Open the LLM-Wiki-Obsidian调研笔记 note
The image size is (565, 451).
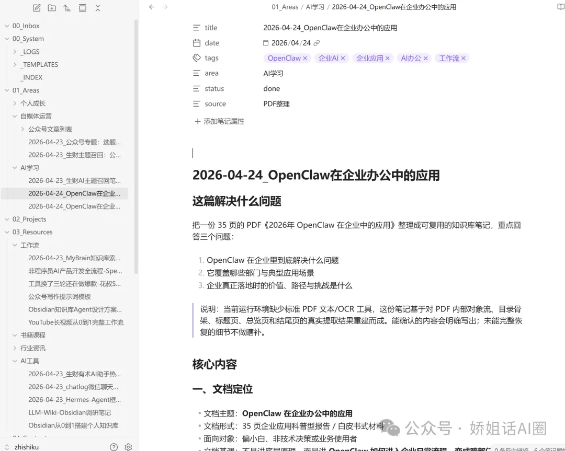[70, 412]
